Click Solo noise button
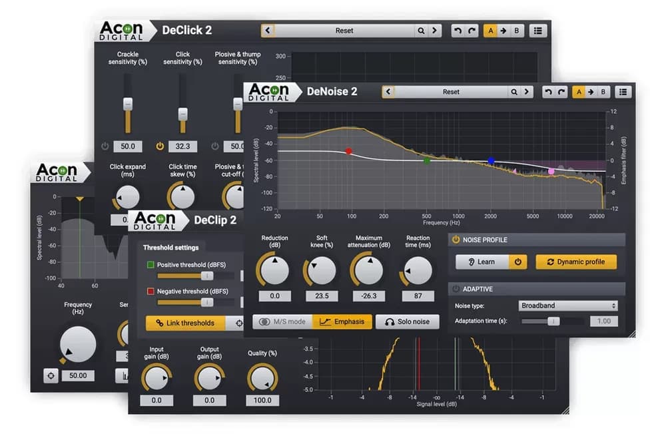666x434 pixels. [407, 322]
